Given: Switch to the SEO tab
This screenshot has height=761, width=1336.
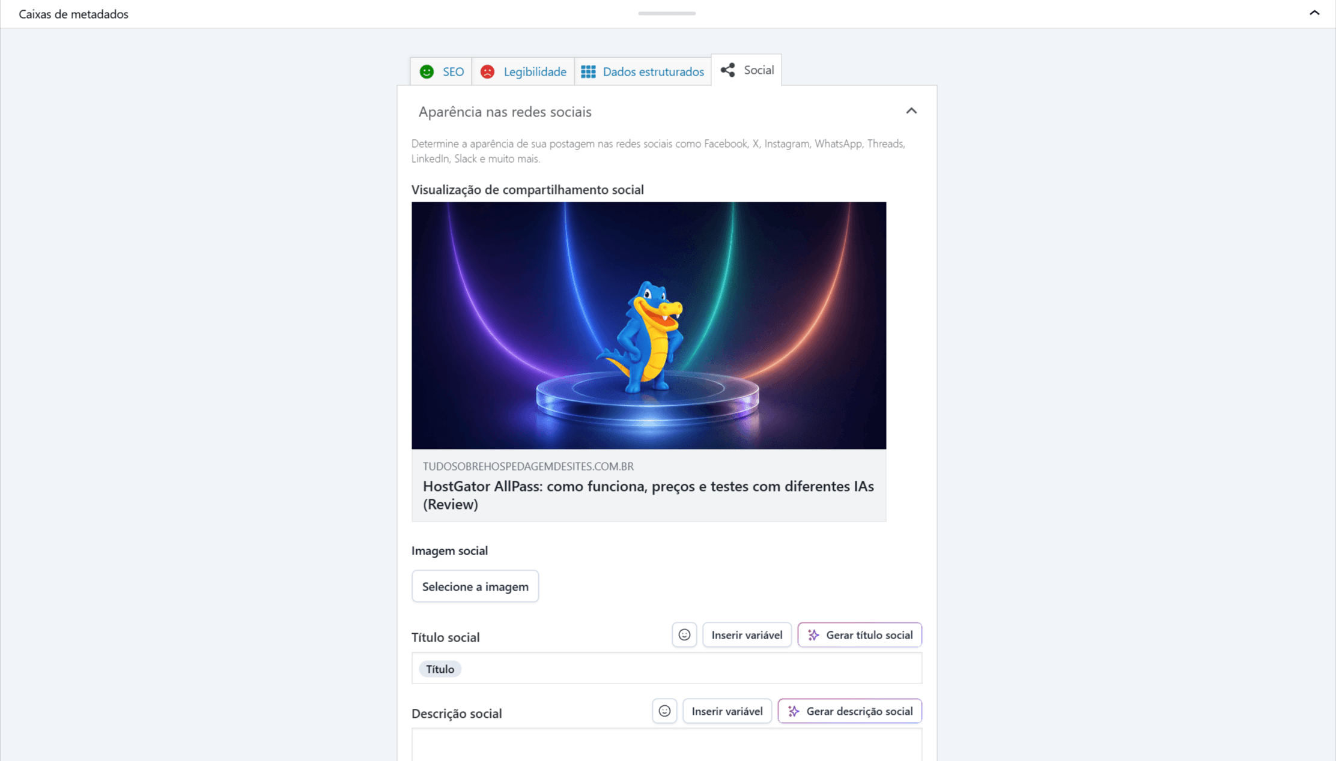Looking at the screenshot, I should (x=441, y=71).
